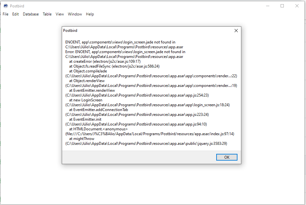
Task: Open the Database menu
Action: 31,14
